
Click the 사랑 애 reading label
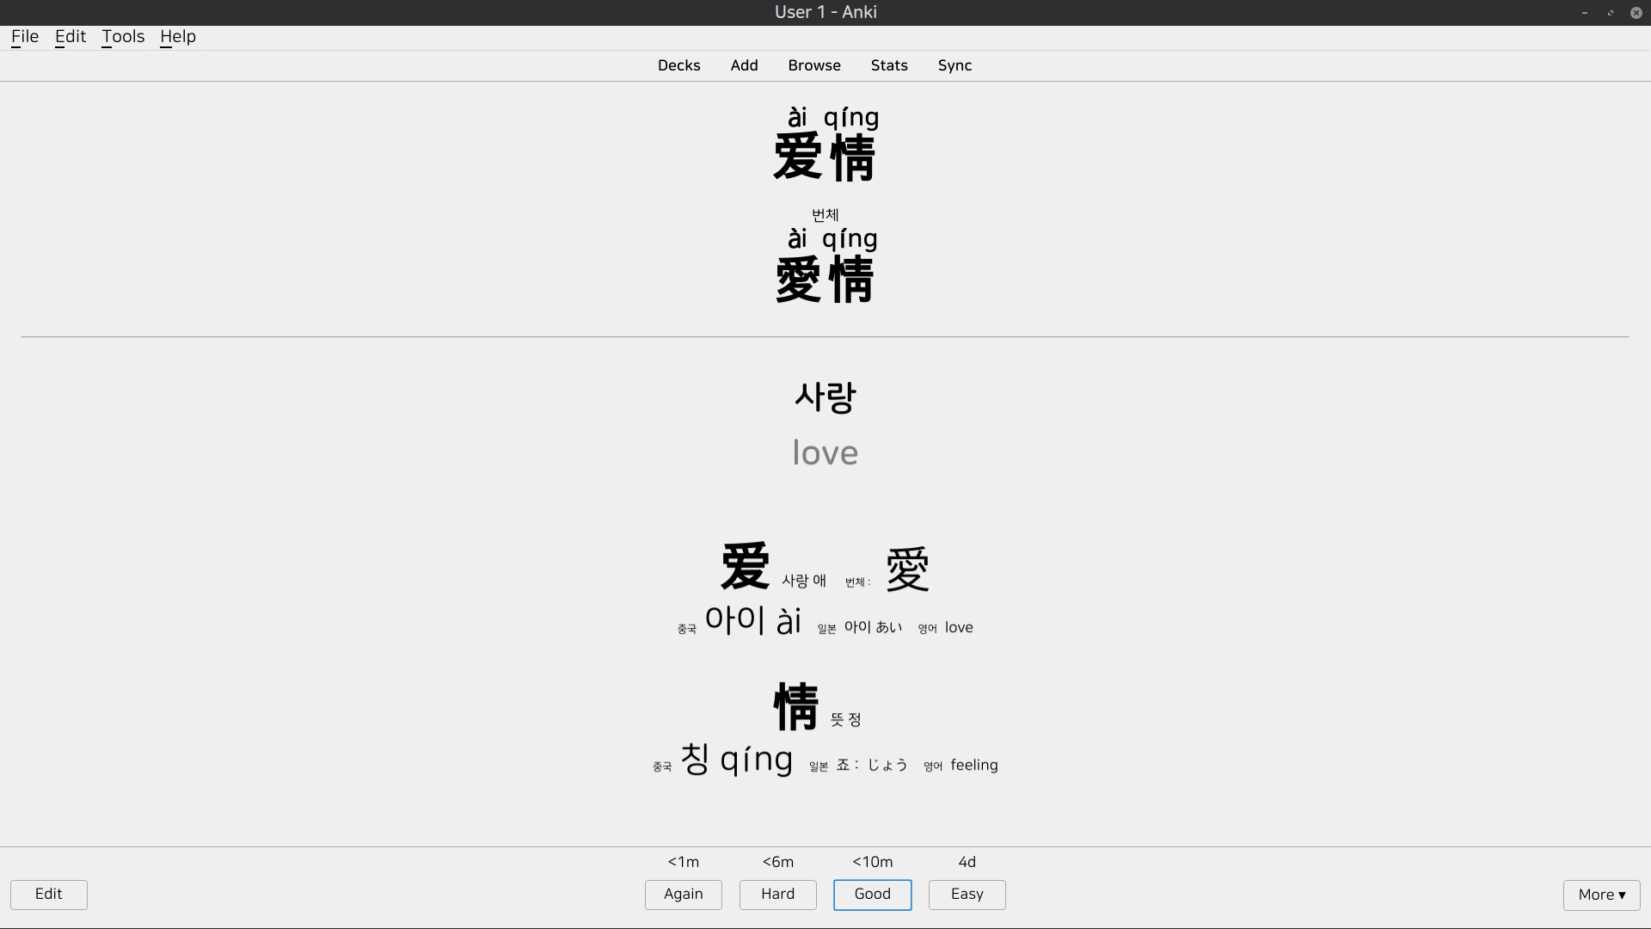(x=804, y=581)
